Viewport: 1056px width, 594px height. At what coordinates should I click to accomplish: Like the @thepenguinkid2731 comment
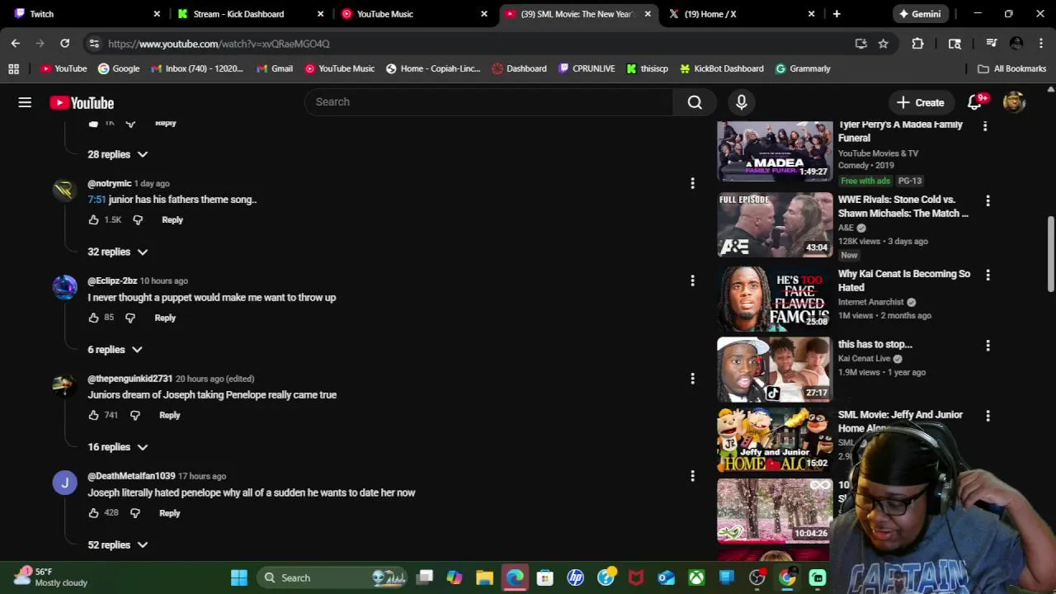93,415
